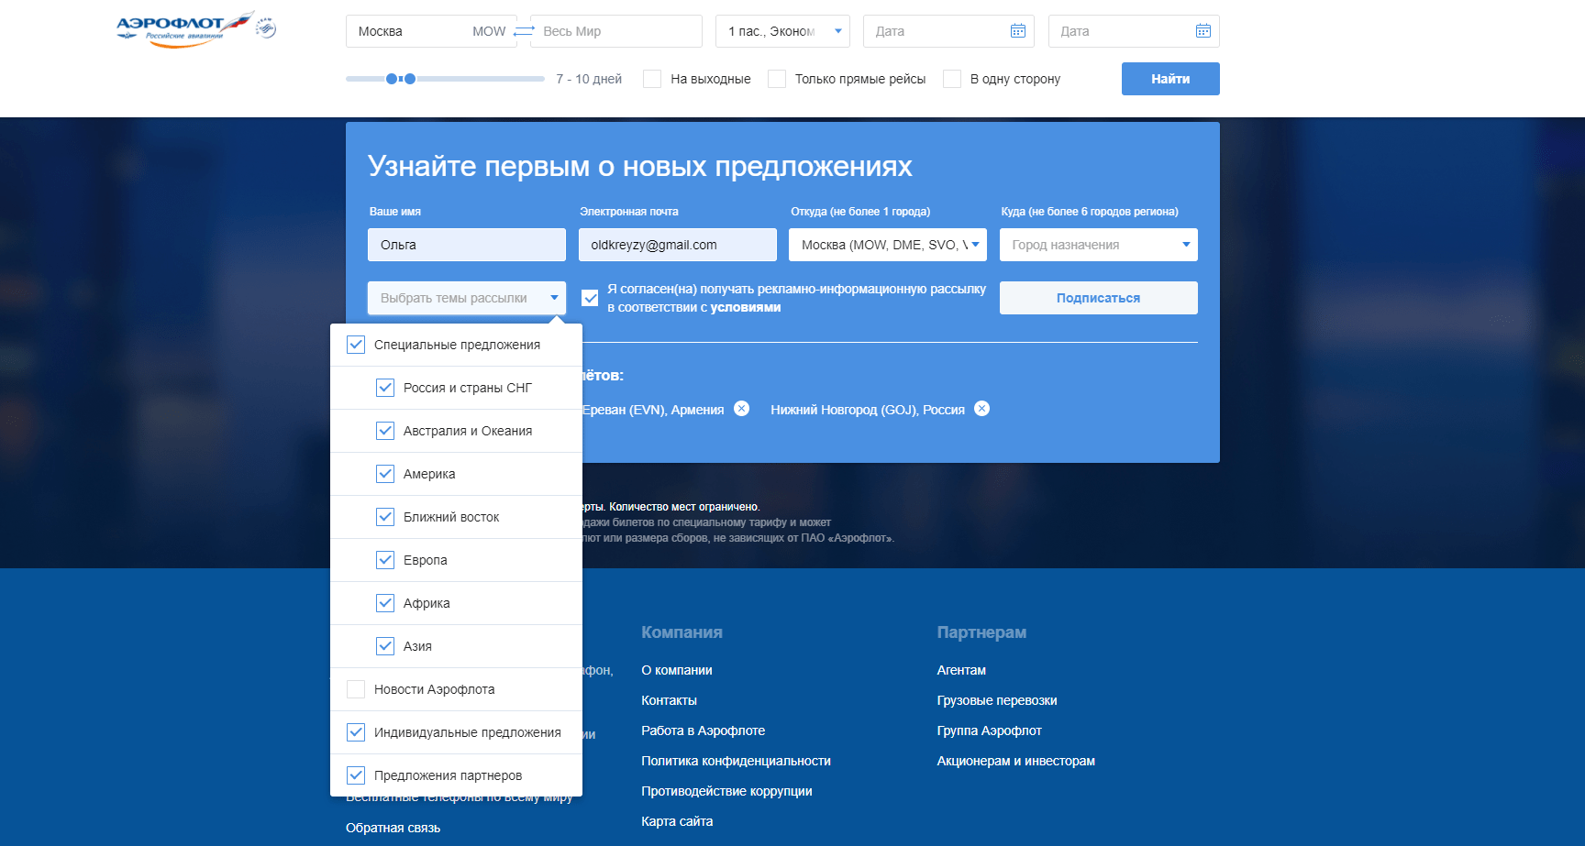Open Работа в Аэрофлоте link

coord(704,731)
